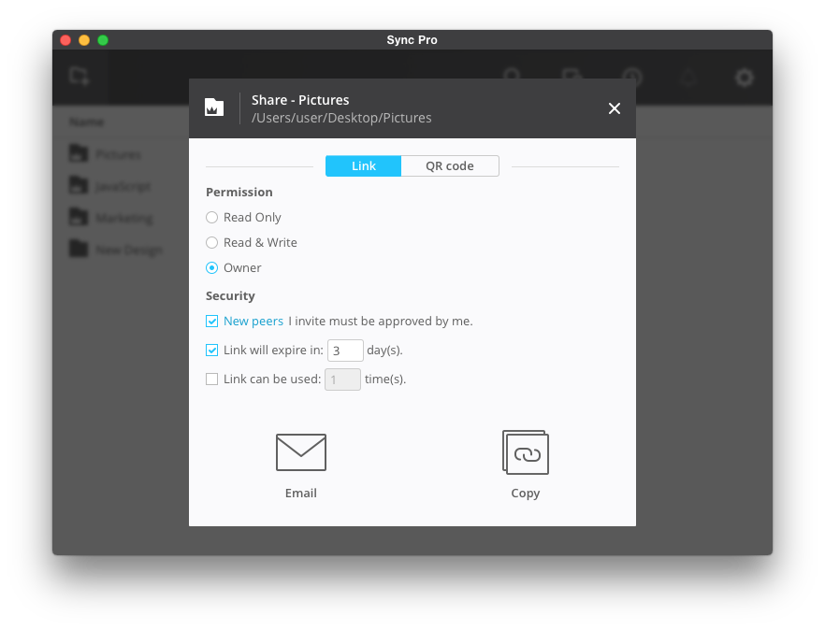The width and height of the screenshot is (825, 630).
Task: Open settings gear in Sync Pro toolbar
Action: point(744,78)
